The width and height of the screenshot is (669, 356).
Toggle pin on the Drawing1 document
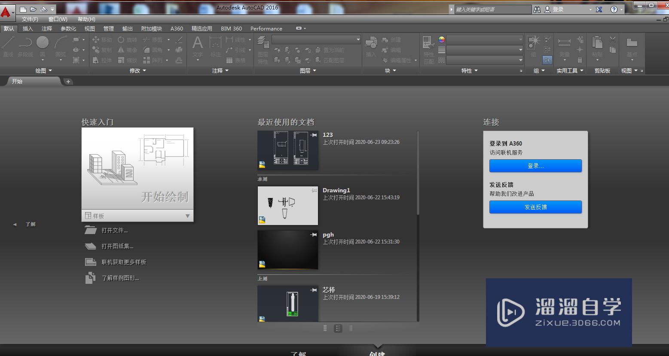[314, 190]
